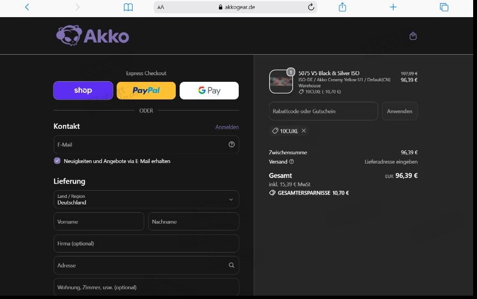The image size is (477, 299).
Task: Pay with Shop Pay button
Action: 83,90
